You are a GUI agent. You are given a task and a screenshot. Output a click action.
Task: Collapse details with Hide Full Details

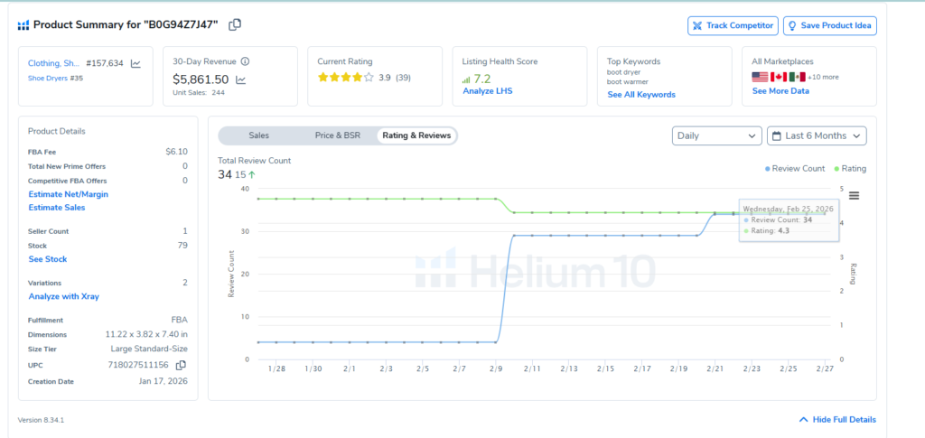pyautogui.click(x=837, y=420)
